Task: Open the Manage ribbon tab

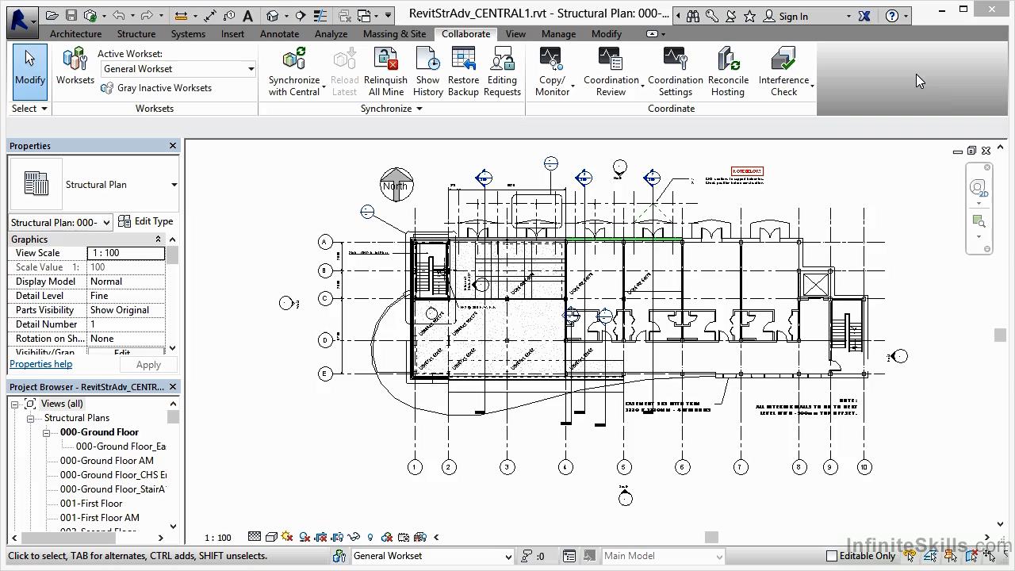Action: [558, 34]
